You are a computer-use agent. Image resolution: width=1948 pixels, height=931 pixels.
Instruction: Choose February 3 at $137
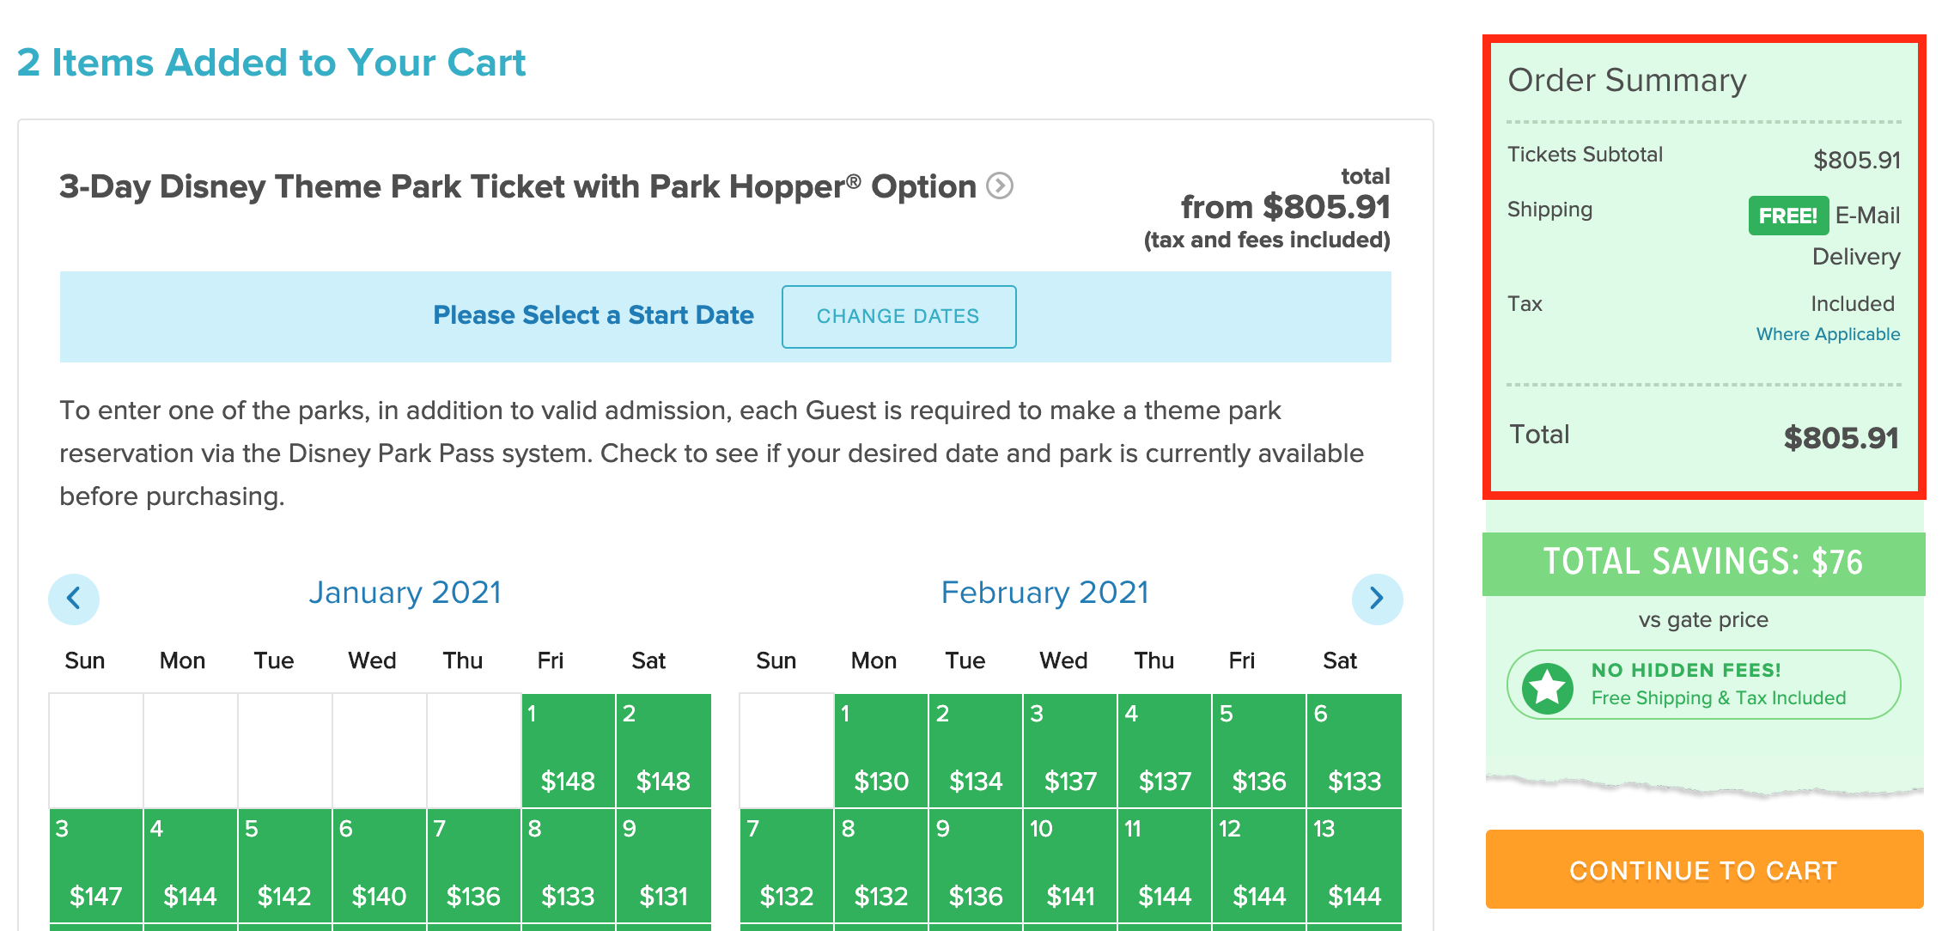click(x=1070, y=751)
